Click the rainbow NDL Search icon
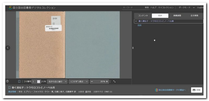The image size is (209, 101). (x=156, y=90)
